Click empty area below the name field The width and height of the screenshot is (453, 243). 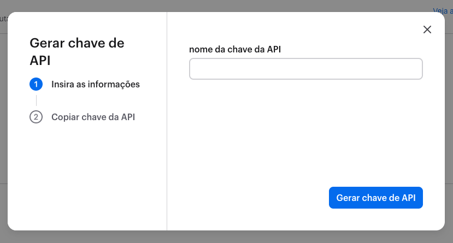click(x=305, y=131)
